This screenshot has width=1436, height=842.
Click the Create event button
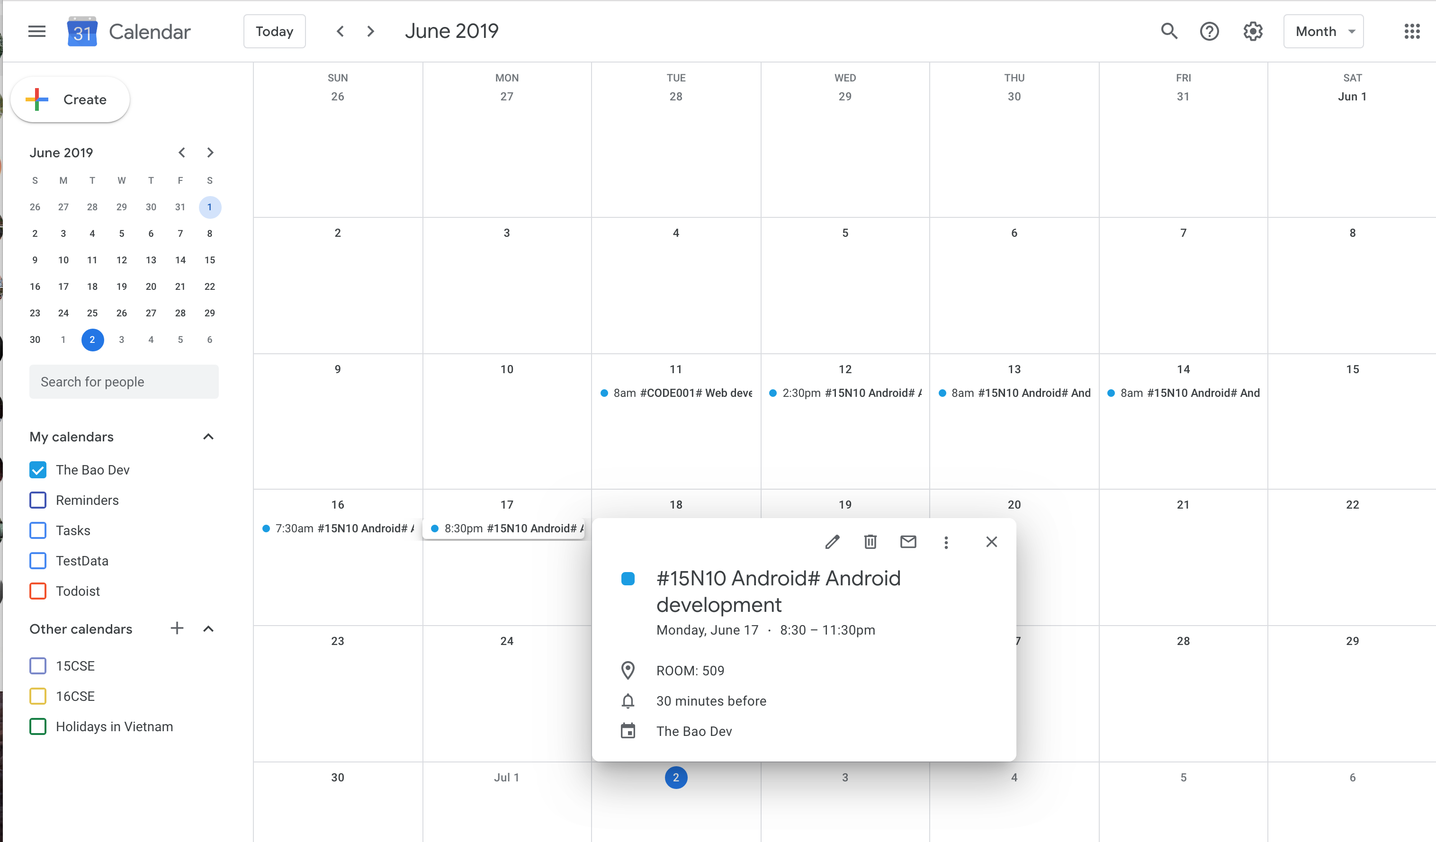70,100
